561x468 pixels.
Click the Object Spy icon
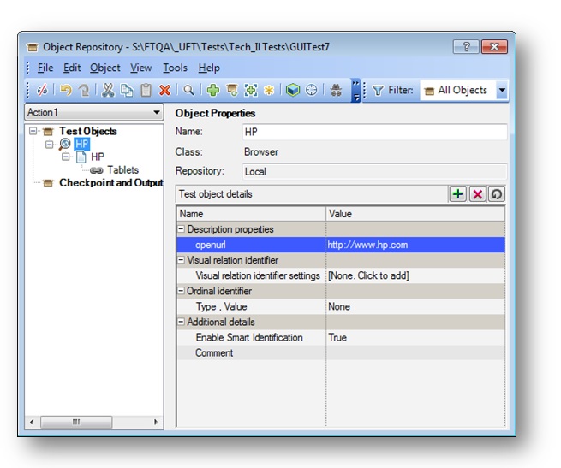point(337,91)
